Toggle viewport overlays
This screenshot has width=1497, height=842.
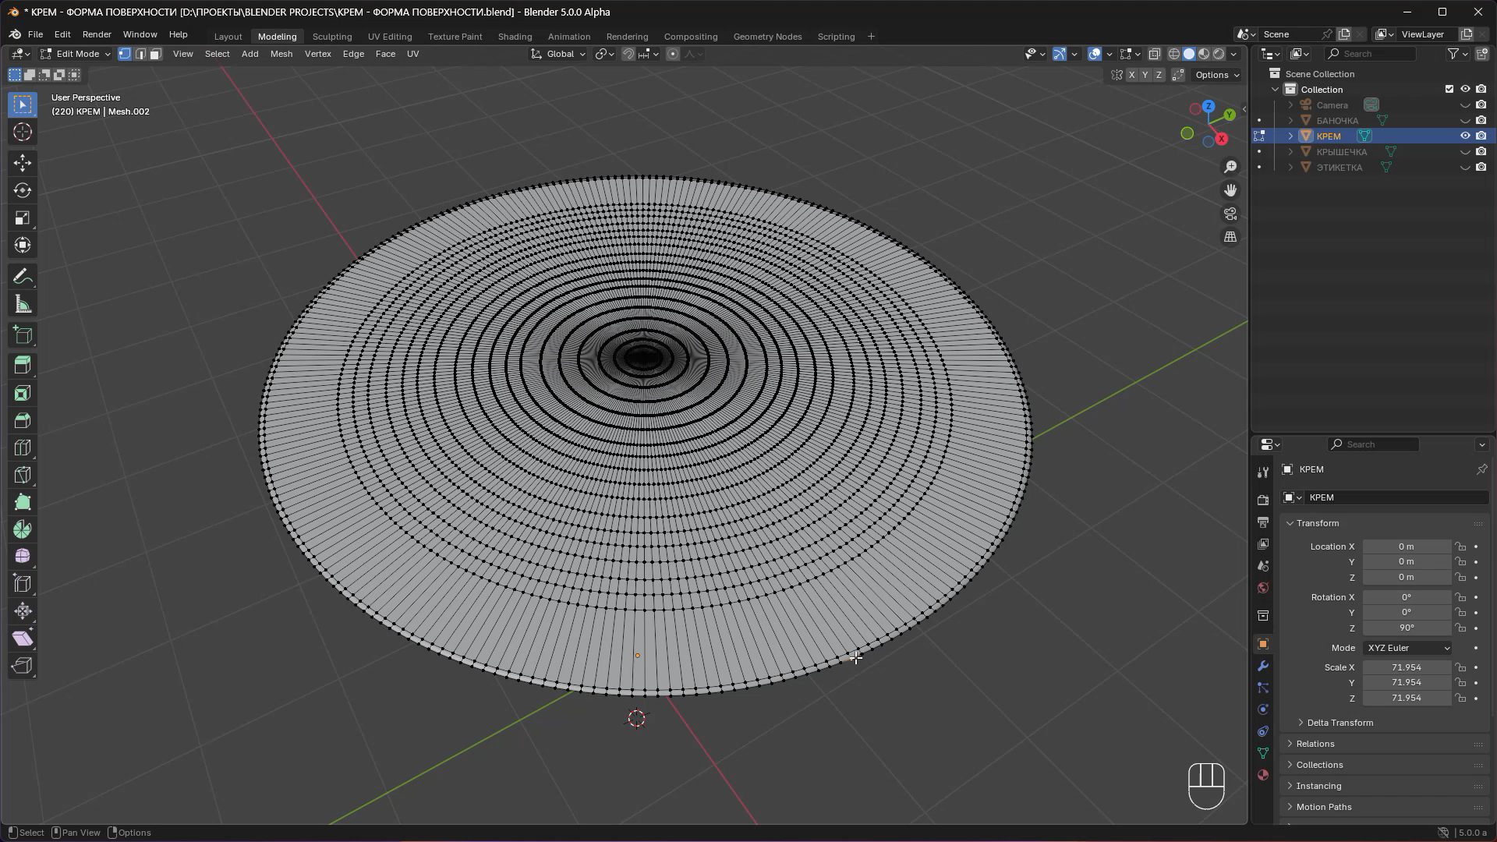coord(1095,54)
